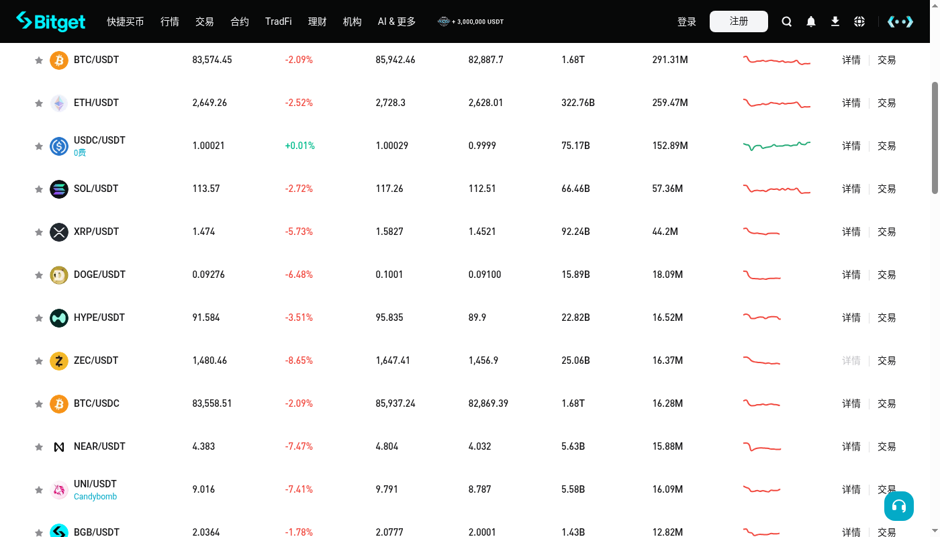Favorite BTC/USDT with its star
The width and height of the screenshot is (940, 537).
pyautogui.click(x=39, y=60)
